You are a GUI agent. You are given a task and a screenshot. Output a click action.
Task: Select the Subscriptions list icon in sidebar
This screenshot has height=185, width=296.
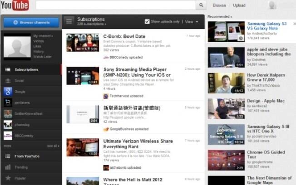pos(8,69)
